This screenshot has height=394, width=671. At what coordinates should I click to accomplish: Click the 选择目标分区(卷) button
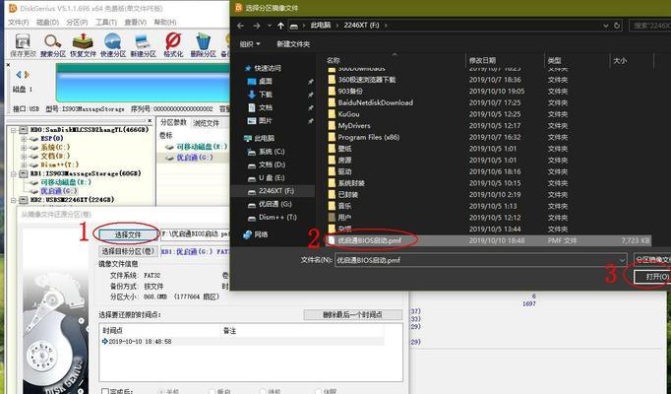click(128, 251)
